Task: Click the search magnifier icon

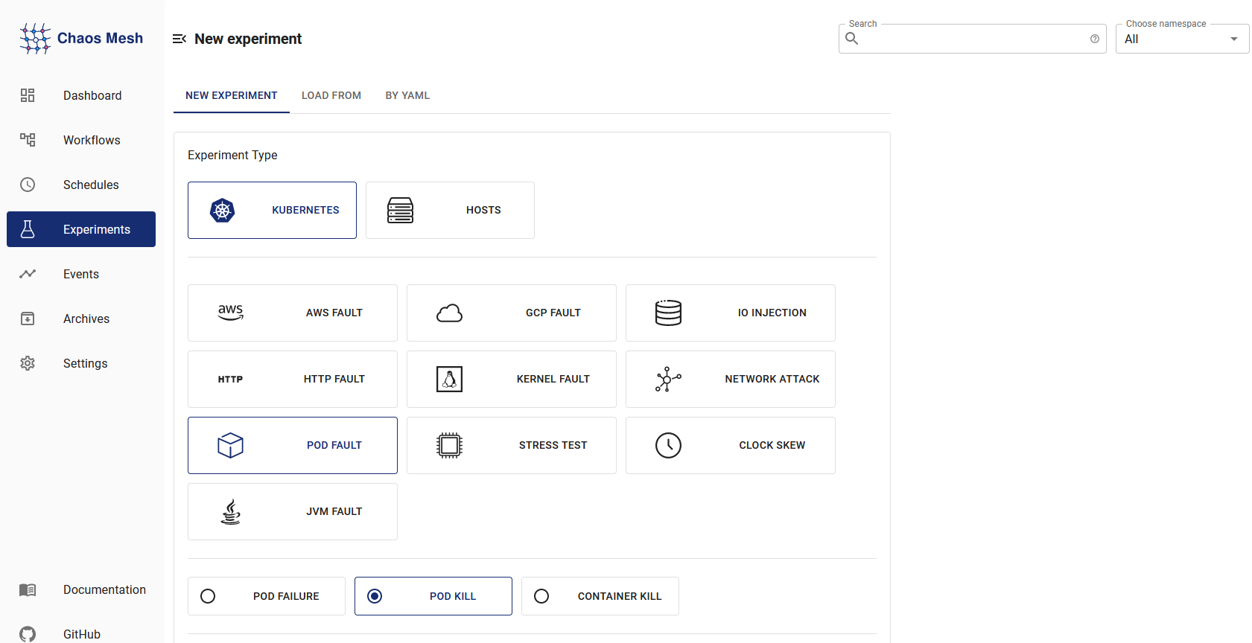Action: click(852, 39)
